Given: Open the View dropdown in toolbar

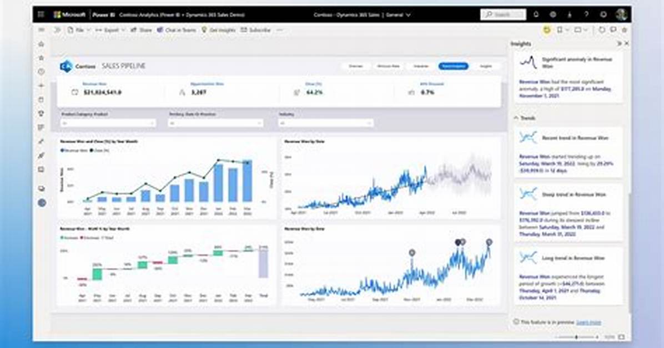Looking at the screenshot, I should click(x=581, y=30).
